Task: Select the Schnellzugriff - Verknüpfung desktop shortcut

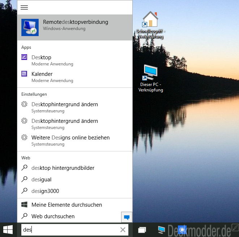Action: 150,25
